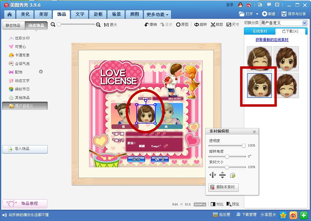Flip the sticker horizontally
Image resolution: width=311 pixels, height=221 pixels.
213,175
